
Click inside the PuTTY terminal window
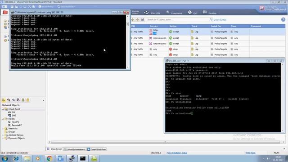pos(223,98)
